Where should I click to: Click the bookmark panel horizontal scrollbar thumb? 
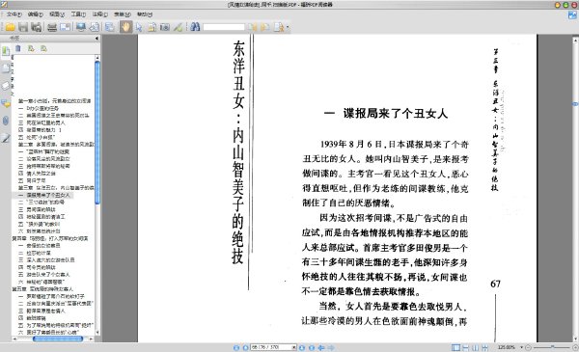point(58,338)
